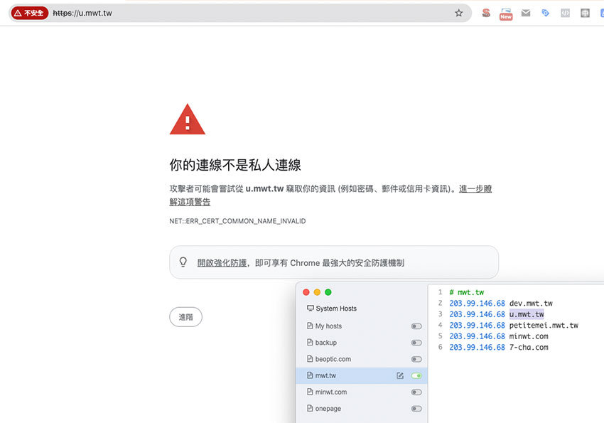Click the file icon beside backup

click(x=310, y=343)
